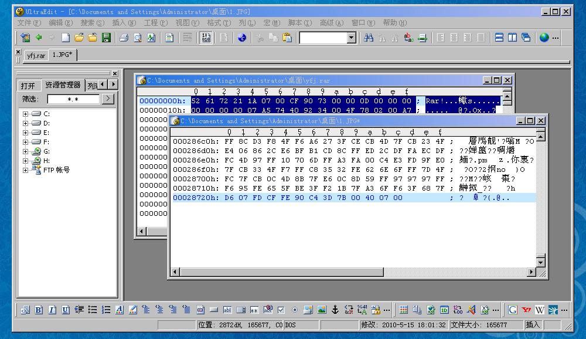Select the 打开 panel tab
This screenshot has height=339, width=586.
click(28, 86)
